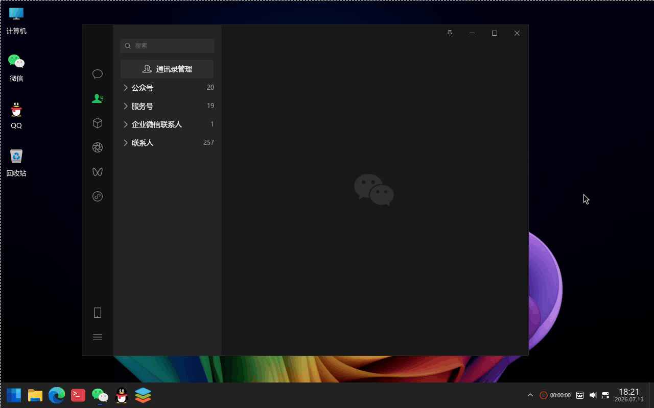
Task: Open the toggle switches tray icon
Action: point(605,395)
